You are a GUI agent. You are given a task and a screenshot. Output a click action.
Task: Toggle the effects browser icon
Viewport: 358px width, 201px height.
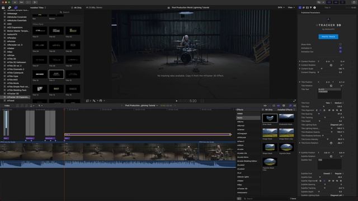point(290,106)
